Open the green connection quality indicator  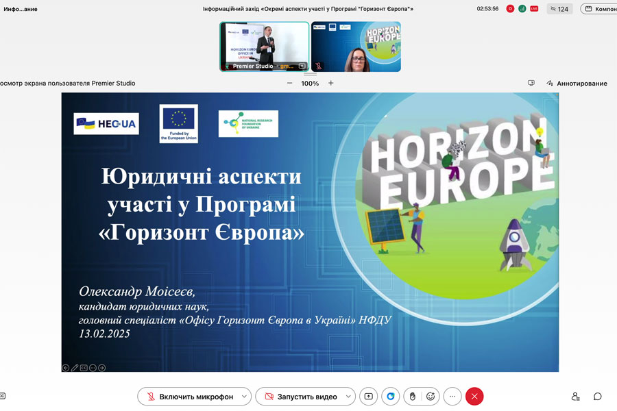(522, 9)
